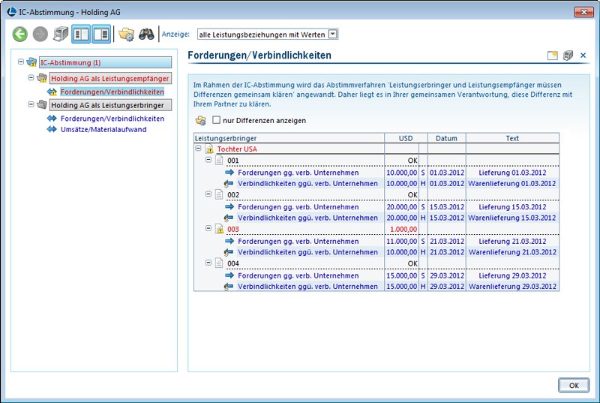Enable 'nur Differenzen anzeigen' checkbox
The image size is (600, 403).
click(x=217, y=120)
